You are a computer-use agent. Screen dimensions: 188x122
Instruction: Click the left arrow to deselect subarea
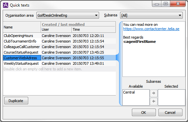154,101
